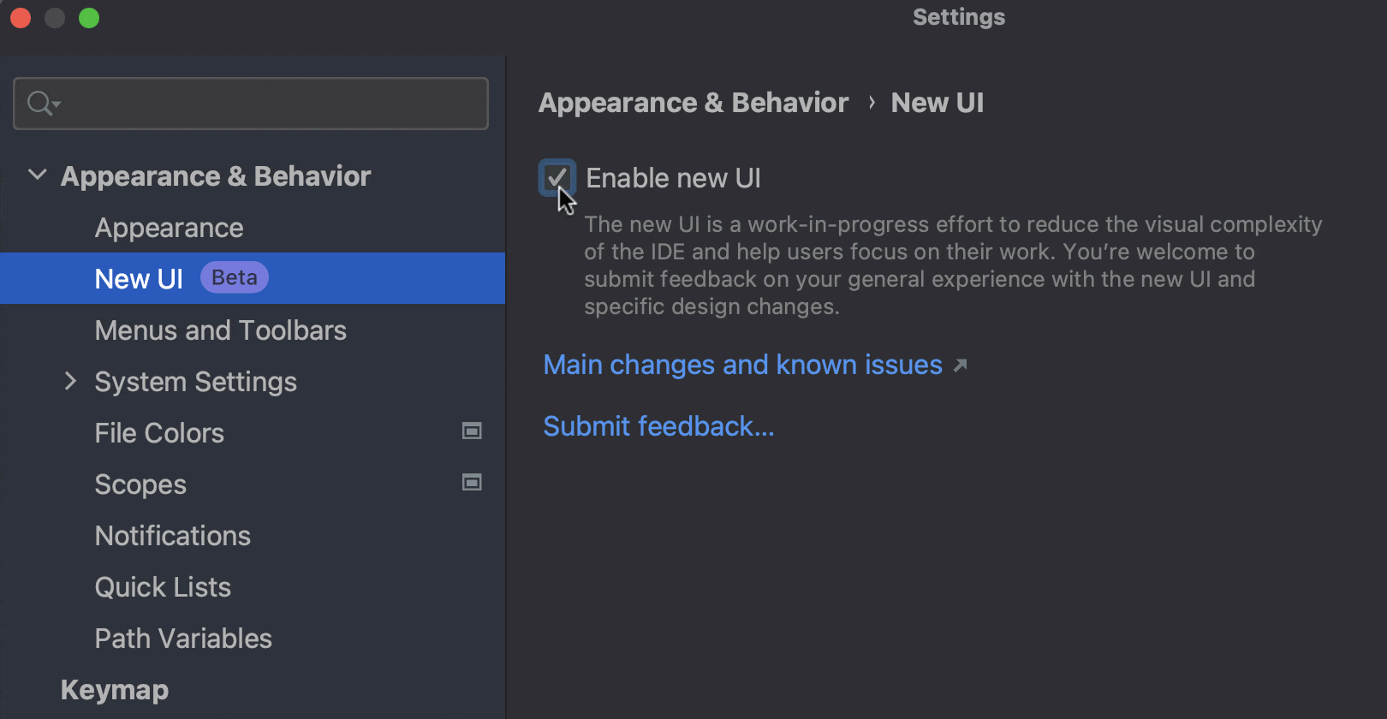Click the search magnifier icon in Settings
This screenshot has width=1387, height=719.
[39, 103]
